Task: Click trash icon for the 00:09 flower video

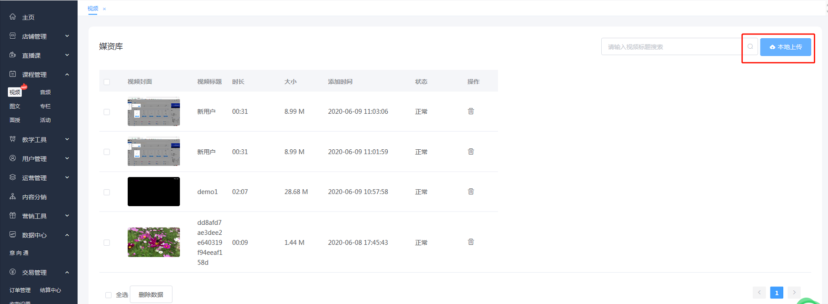Action: [471, 242]
